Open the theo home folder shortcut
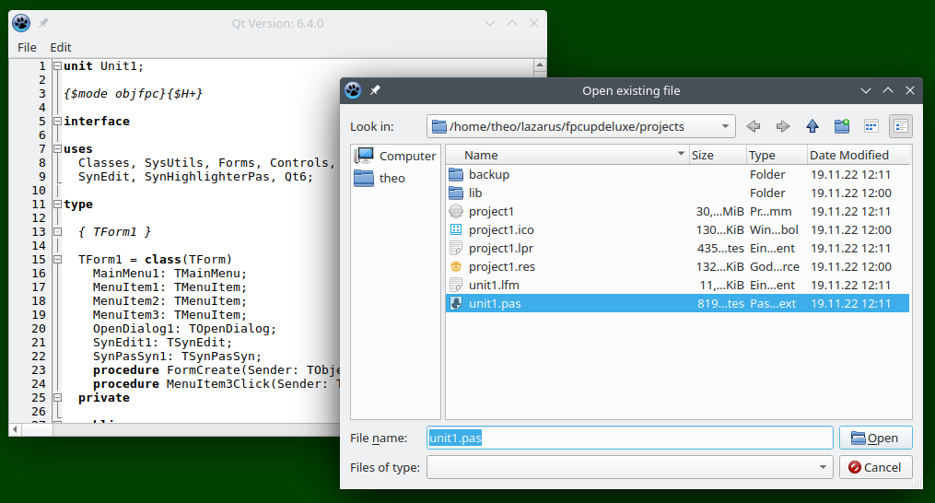 [392, 178]
